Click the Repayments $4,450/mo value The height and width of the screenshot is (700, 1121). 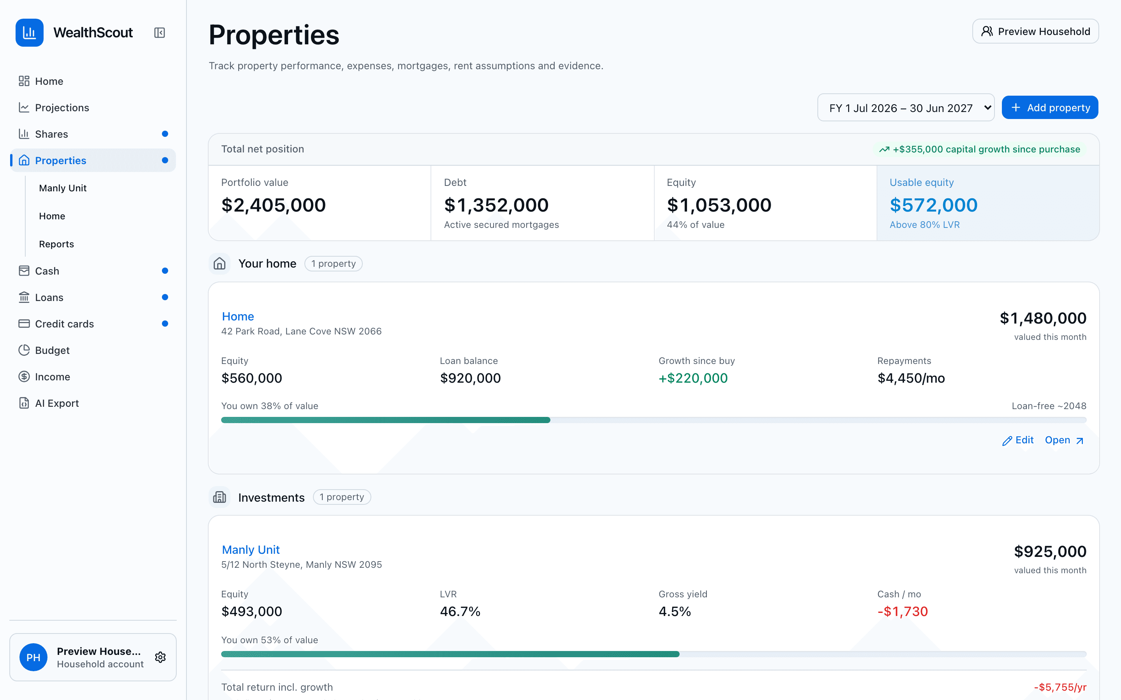click(911, 378)
